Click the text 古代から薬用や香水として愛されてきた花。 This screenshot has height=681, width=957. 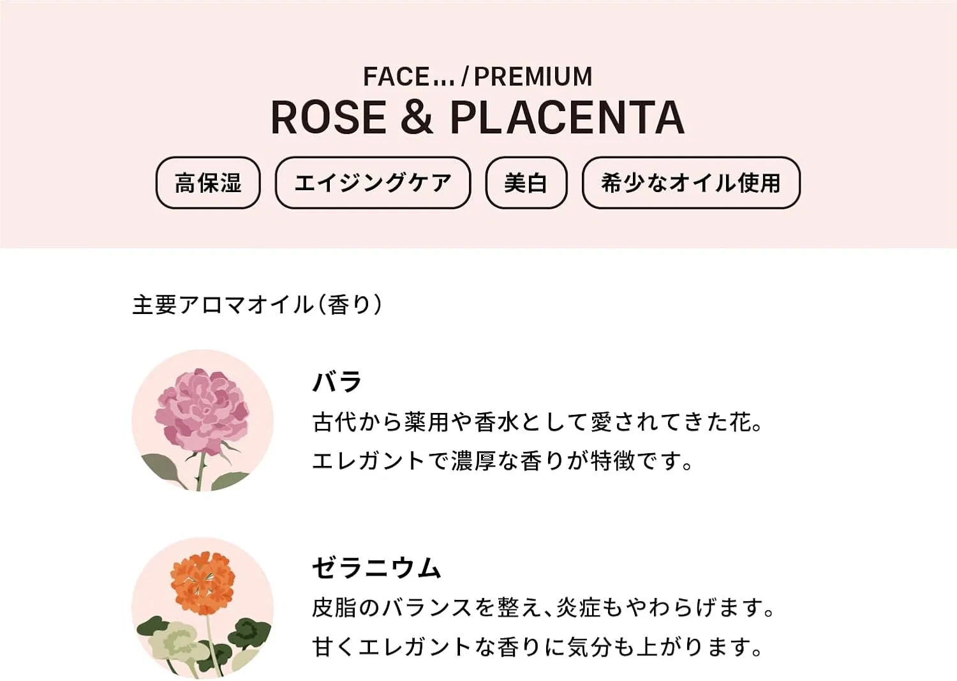(x=537, y=422)
